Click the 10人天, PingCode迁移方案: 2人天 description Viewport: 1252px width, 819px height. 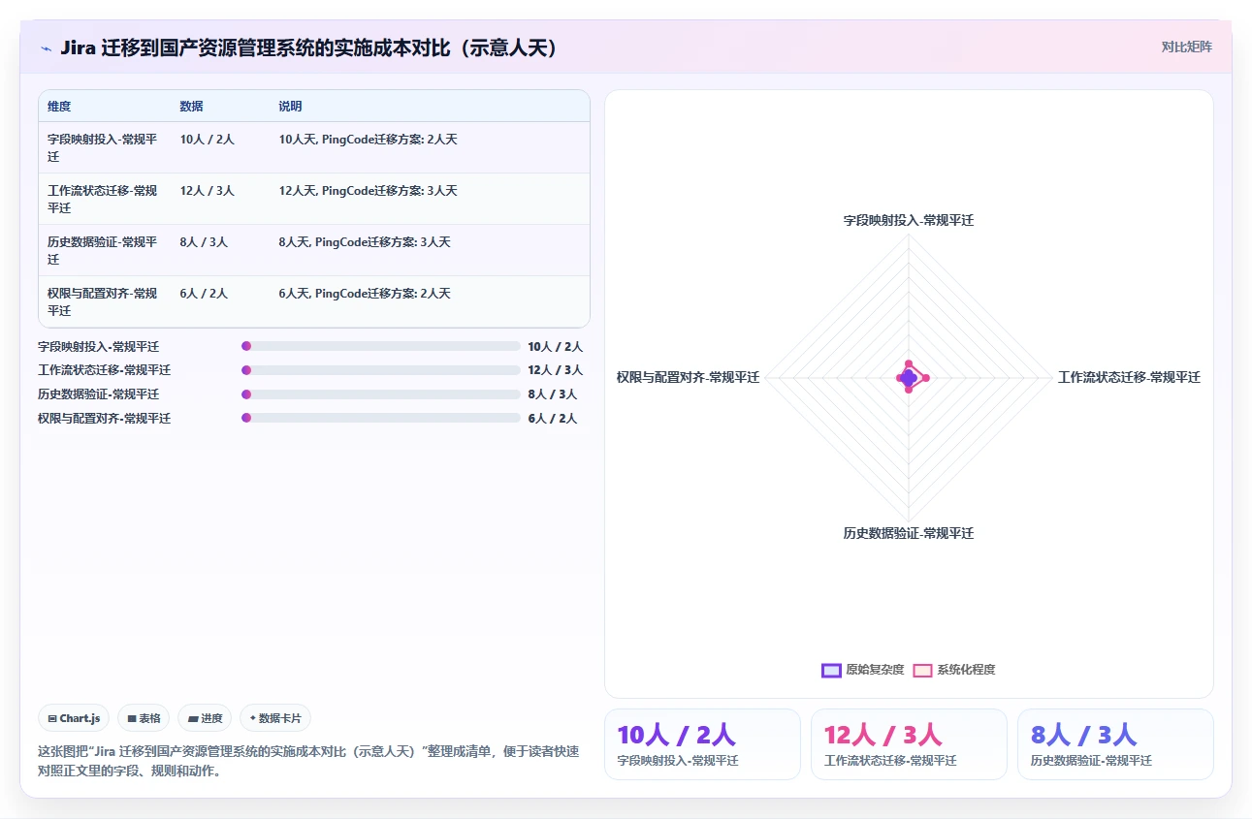368,140
